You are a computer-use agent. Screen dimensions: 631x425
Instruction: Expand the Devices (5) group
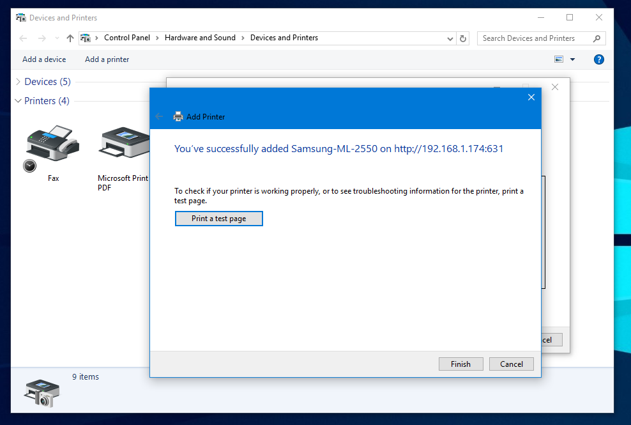18,82
